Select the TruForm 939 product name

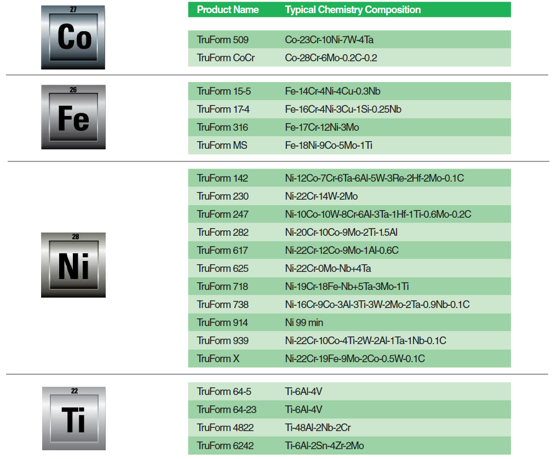pyautogui.click(x=223, y=341)
